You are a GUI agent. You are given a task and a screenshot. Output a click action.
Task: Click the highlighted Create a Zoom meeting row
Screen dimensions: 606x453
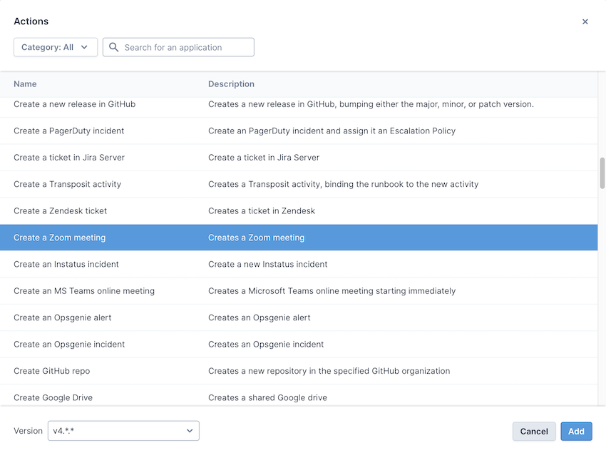coord(60,238)
